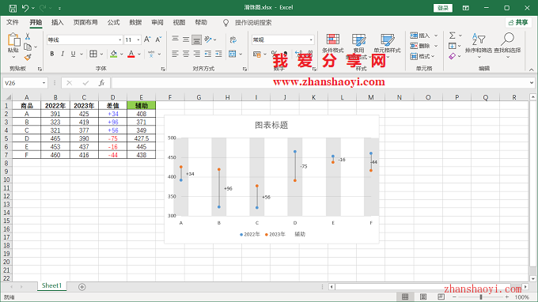Align text to the bottom
The height and width of the screenshot is (302, 538).
pyautogui.click(x=196, y=40)
